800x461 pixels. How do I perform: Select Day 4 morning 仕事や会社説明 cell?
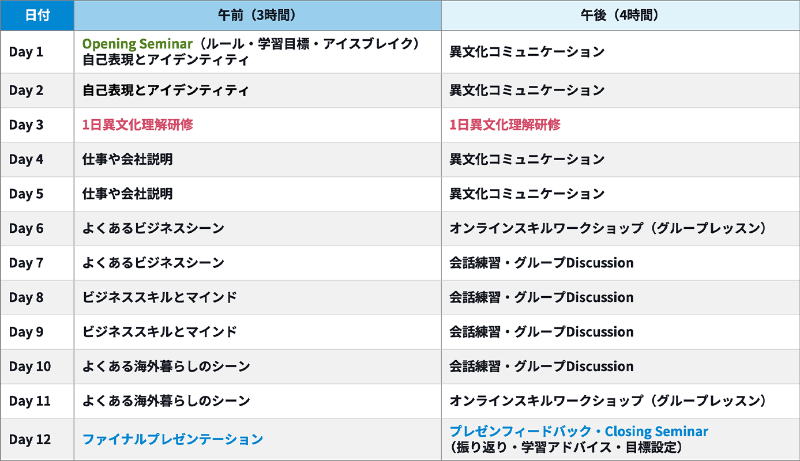point(127,160)
